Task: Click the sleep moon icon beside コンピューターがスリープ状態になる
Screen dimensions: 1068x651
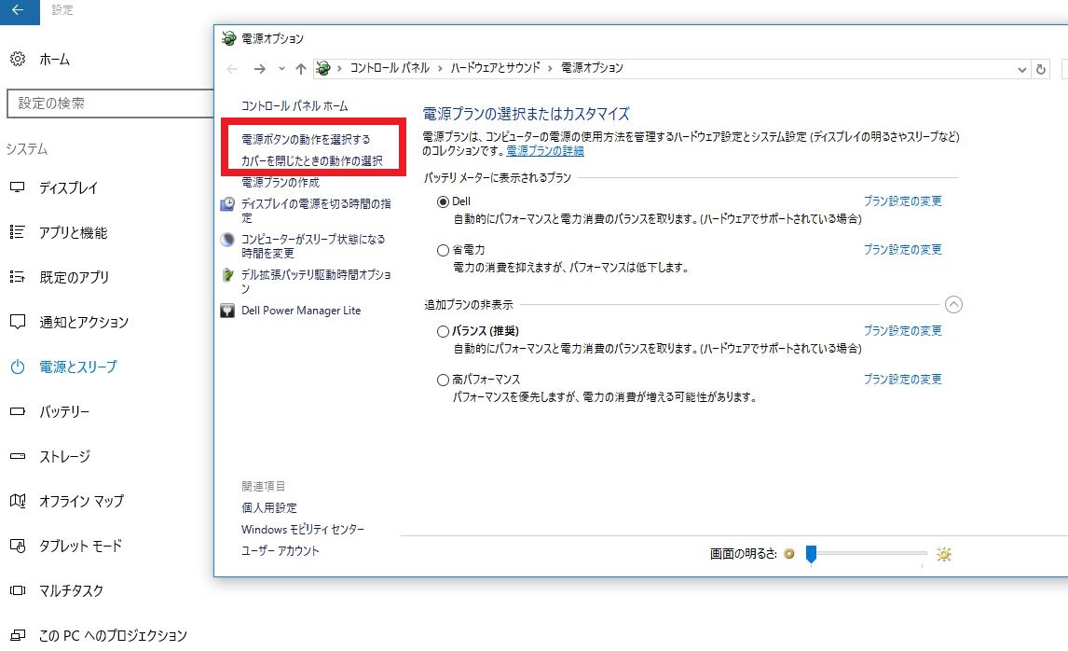Action: pyautogui.click(x=227, y=240)
